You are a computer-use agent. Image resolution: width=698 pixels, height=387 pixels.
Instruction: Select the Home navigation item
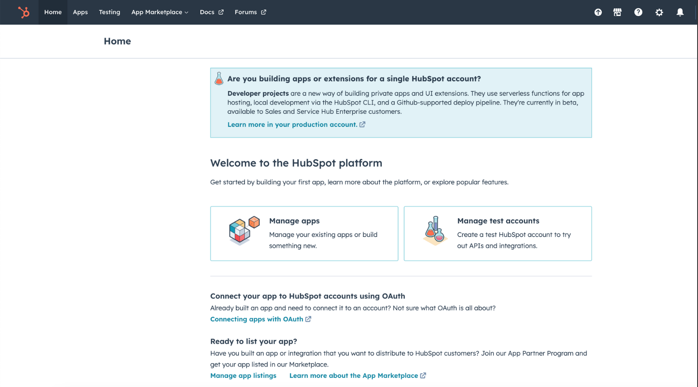pos(53,12)
